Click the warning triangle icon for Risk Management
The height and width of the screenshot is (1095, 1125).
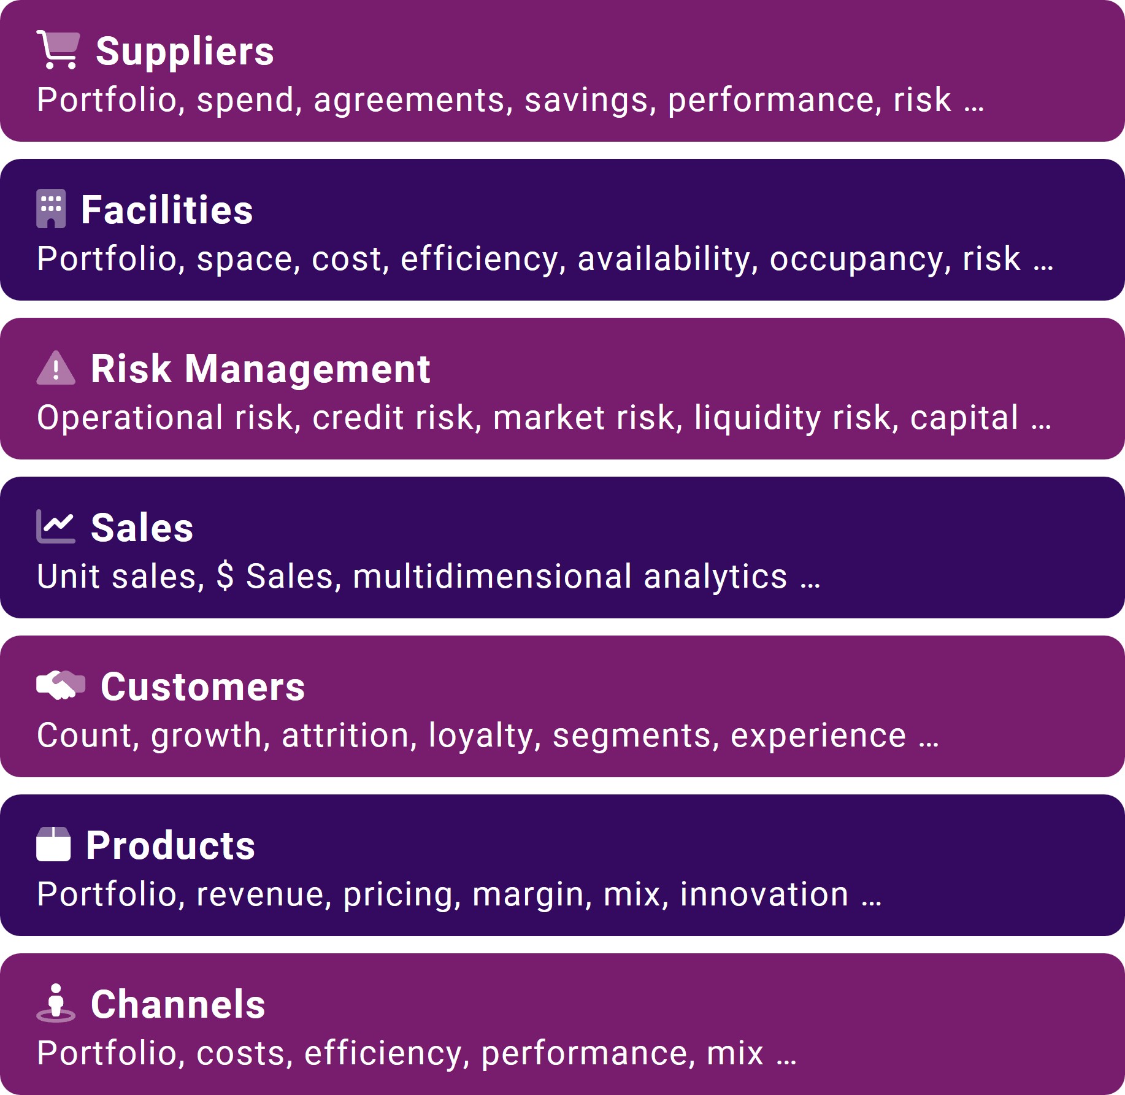[x=56, y=367]
